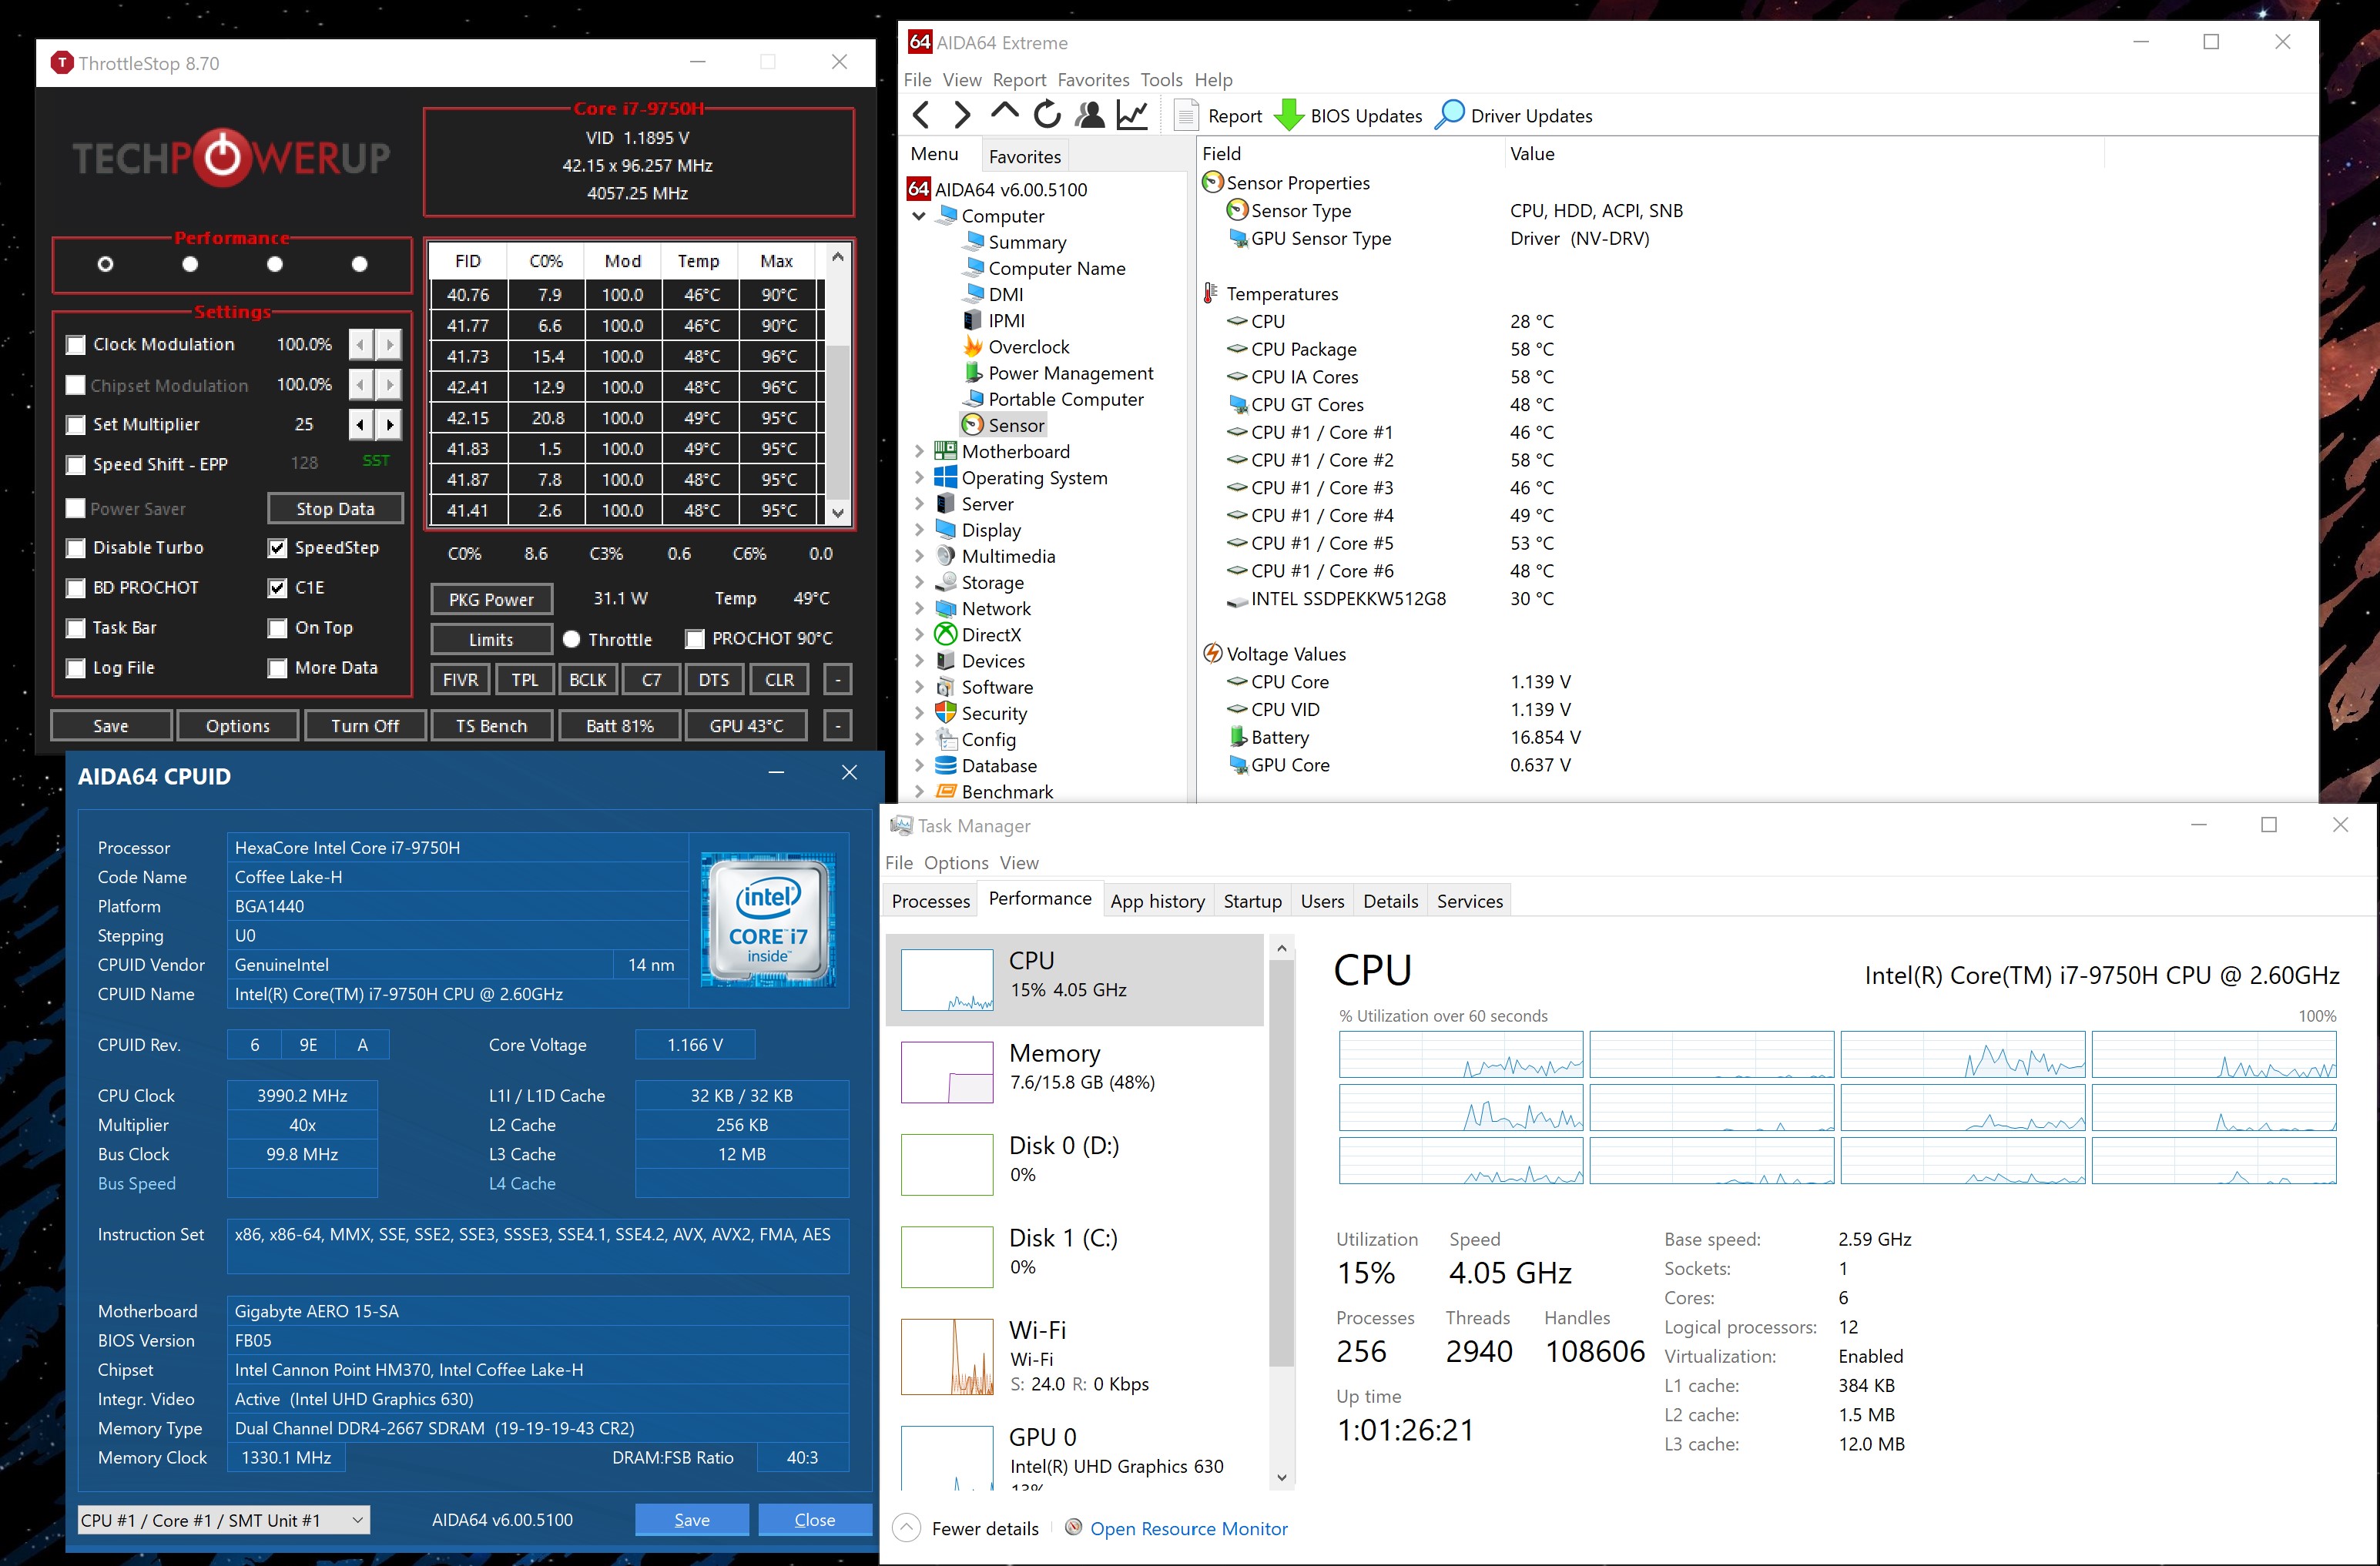Switch to Favorites tab in AIDA64 sidebar
Viewport: 2380px width, 1566px height.
(1024, 156)
